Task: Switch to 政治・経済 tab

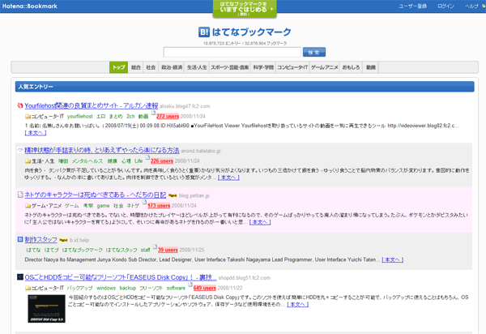Action: pyautogui.click(x=172, y=67)
